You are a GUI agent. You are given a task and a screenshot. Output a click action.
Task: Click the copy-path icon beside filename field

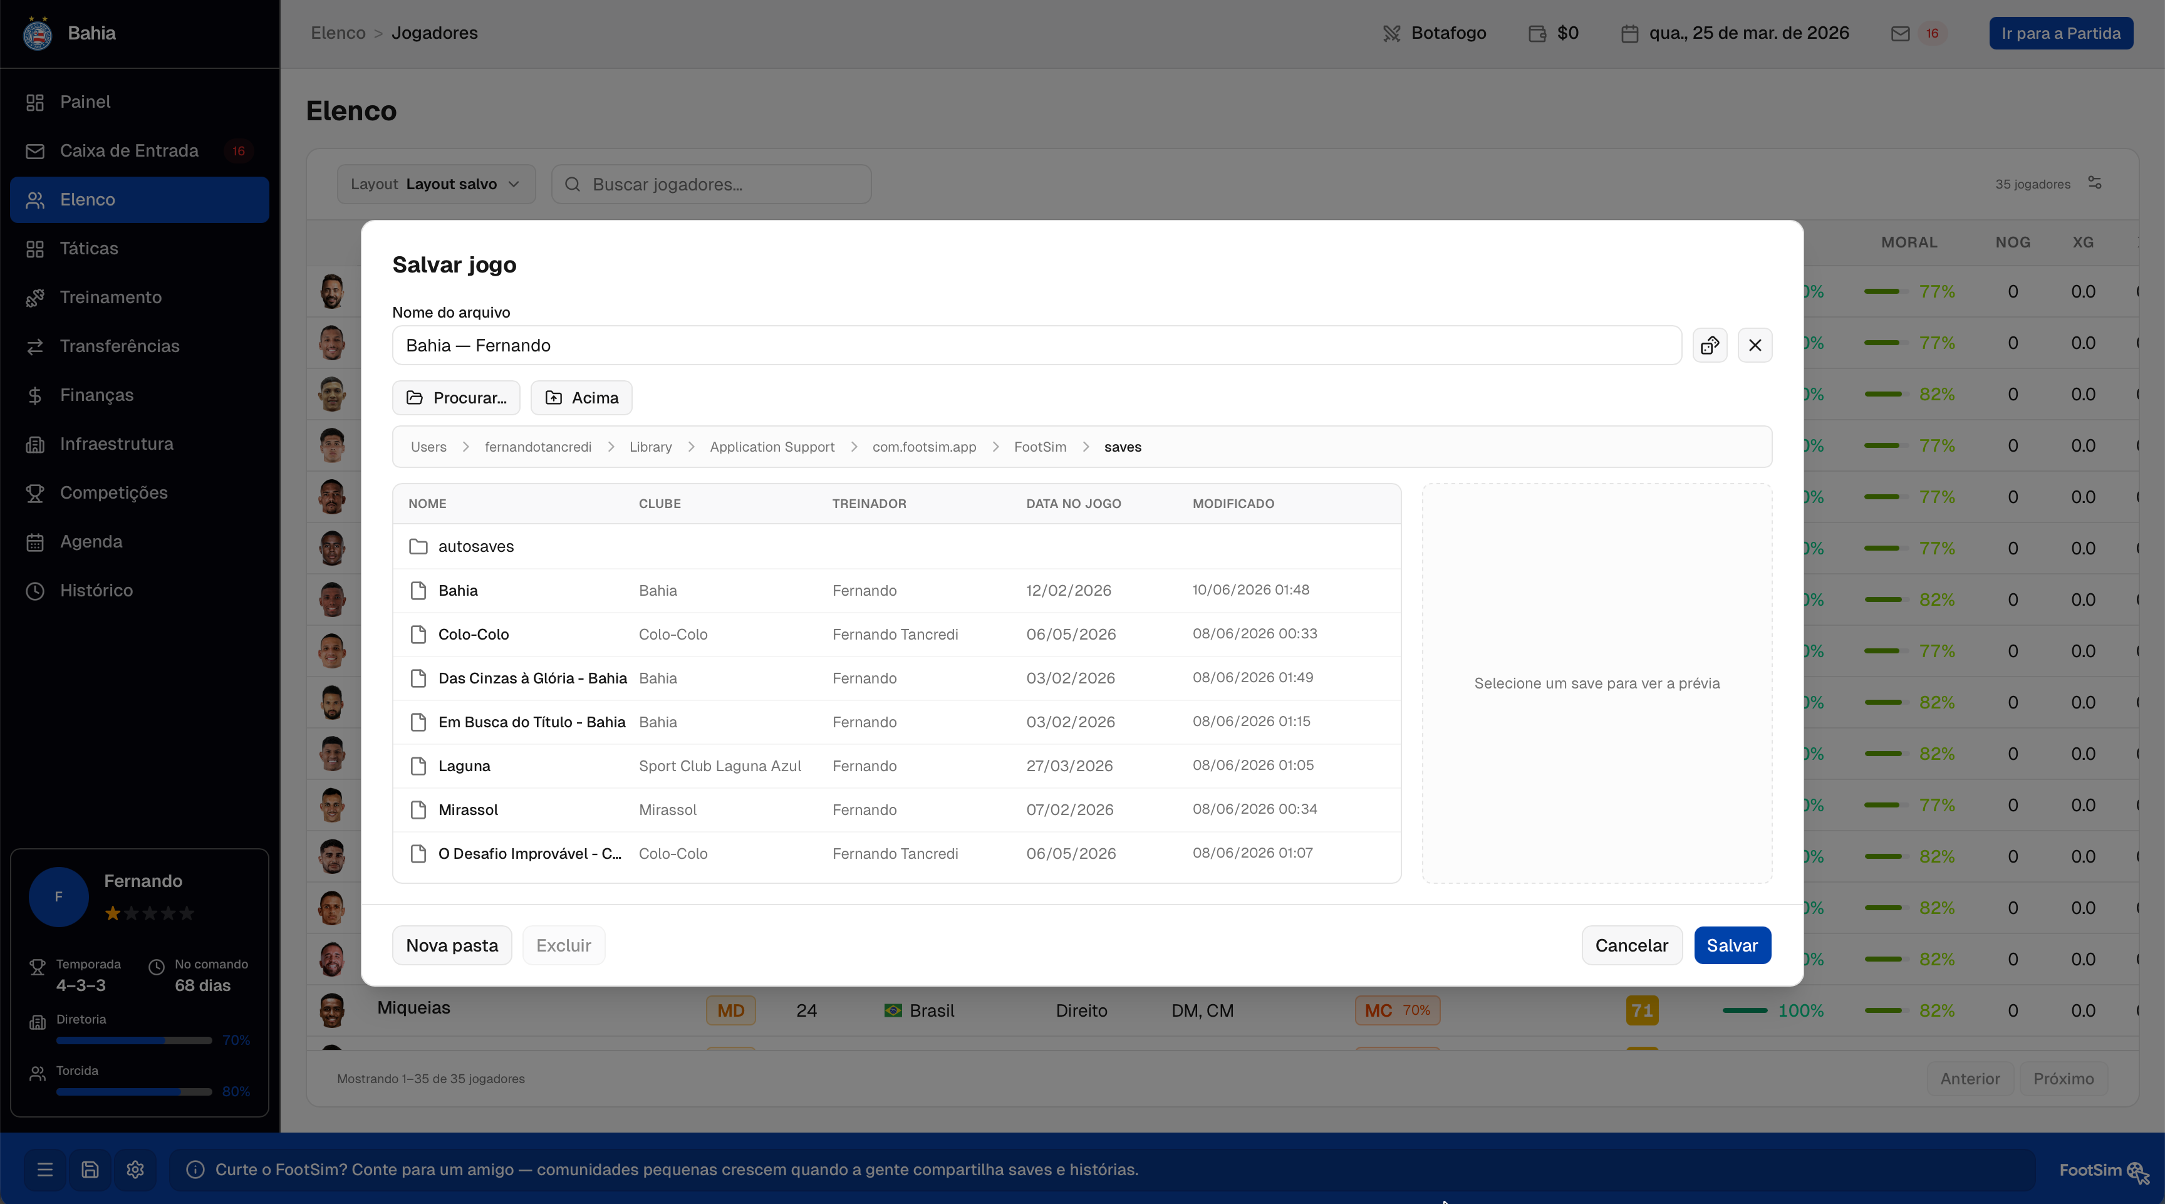[x=1710, y=345]
